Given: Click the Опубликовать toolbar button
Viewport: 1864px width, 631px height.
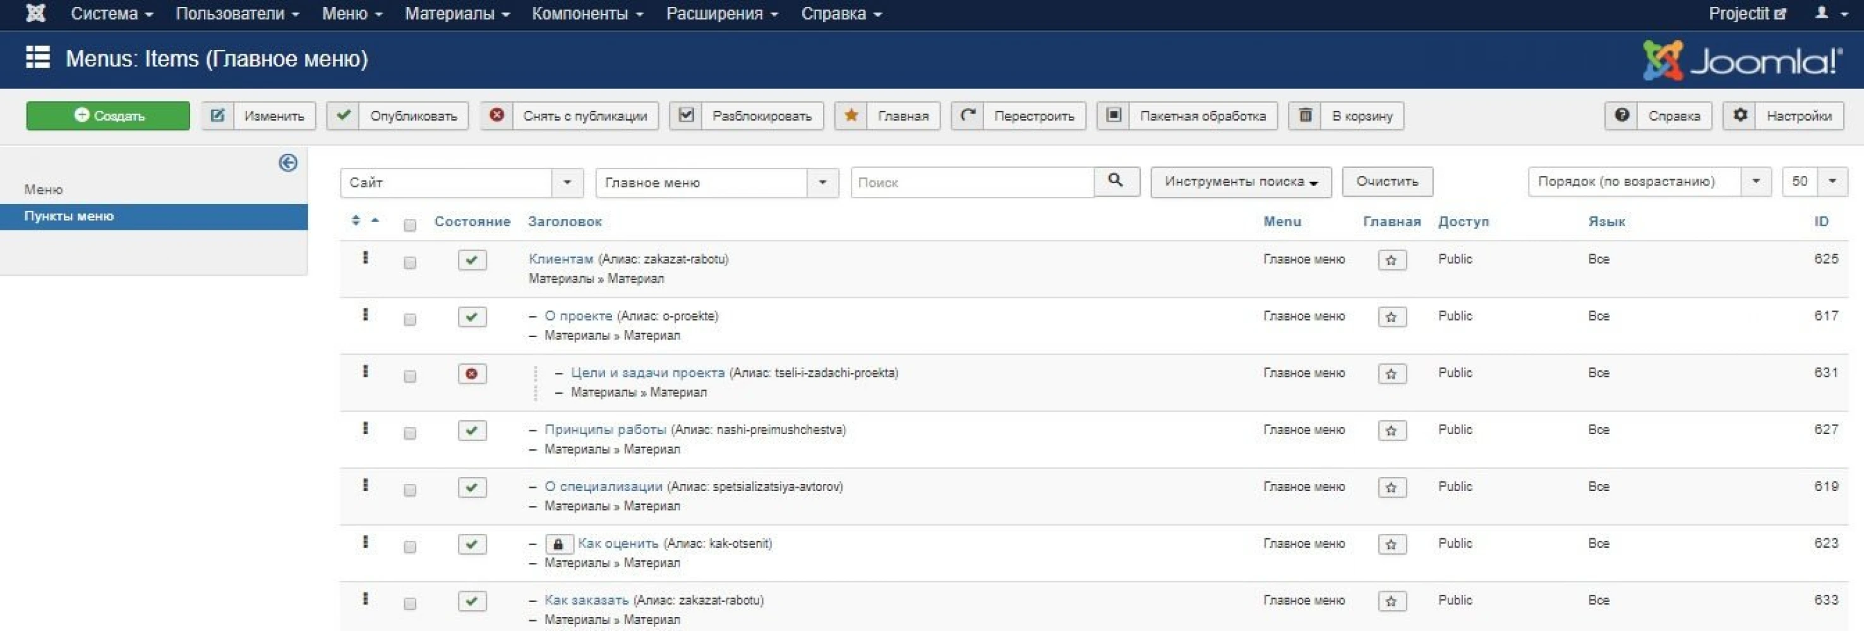Looking at the screenshot, I should pyautogui.click(x=397, y=115).
